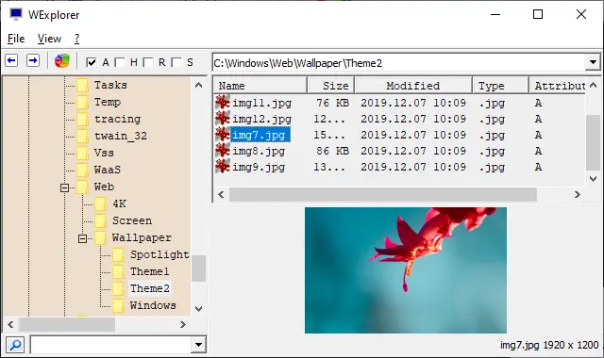Select the img8.jpg file name

[x=259, y=151]
